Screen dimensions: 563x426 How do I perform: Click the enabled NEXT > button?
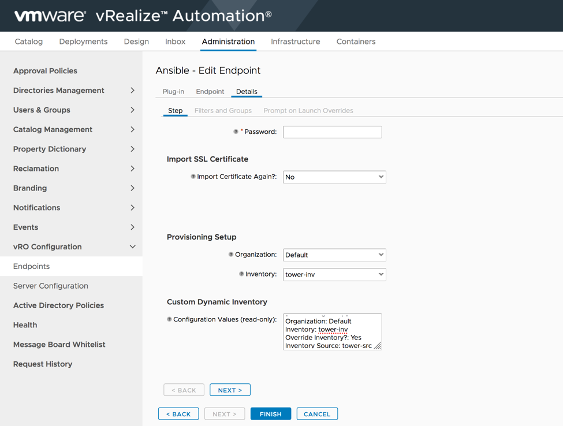click(x=230, y=390)
